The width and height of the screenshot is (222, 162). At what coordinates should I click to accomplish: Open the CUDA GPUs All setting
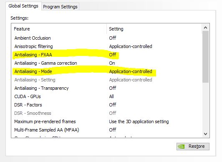tap(111, 96)
